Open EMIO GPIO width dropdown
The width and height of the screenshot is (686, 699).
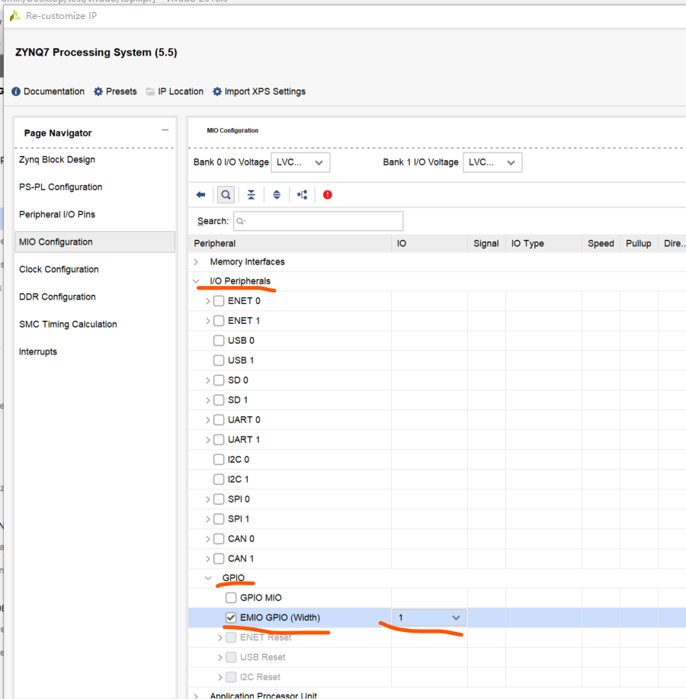(x=429, y=617)
